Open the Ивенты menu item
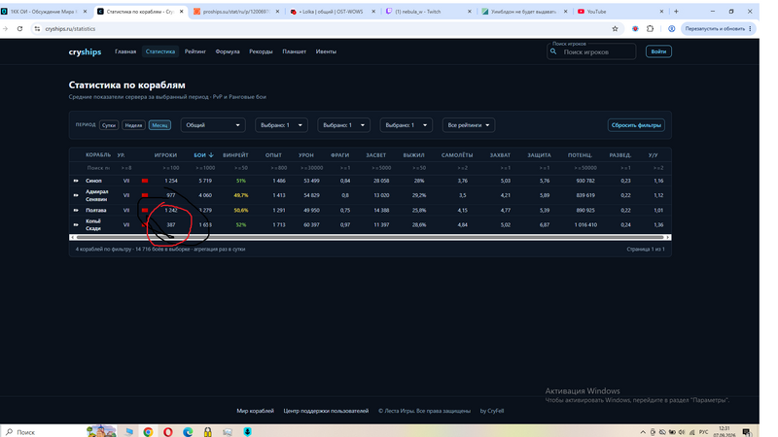 [326, 51]
